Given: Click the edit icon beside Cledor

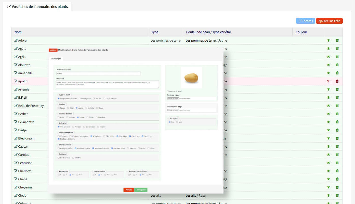Looking at the screenshot, I should click(16, 196).
